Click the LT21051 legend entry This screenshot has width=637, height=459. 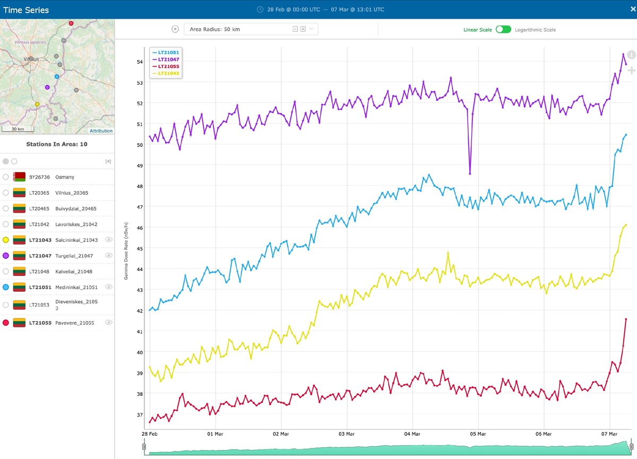166,53
